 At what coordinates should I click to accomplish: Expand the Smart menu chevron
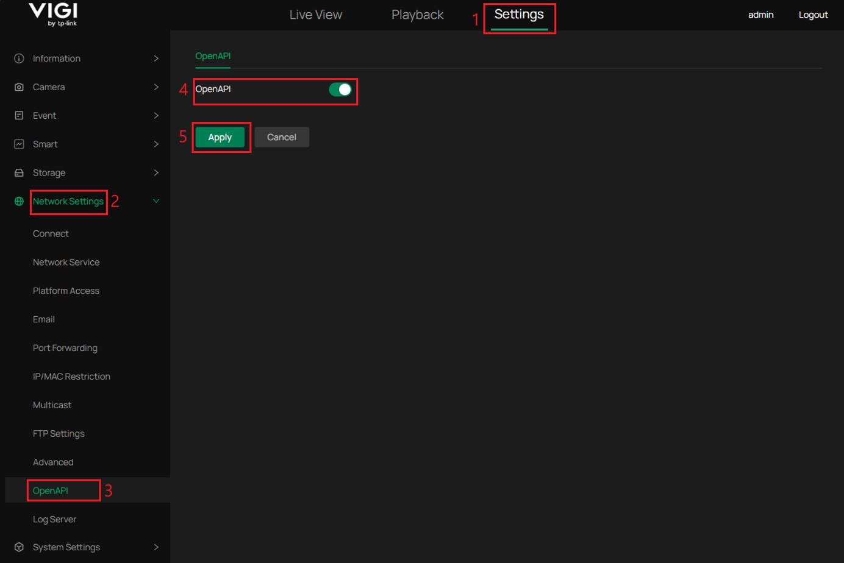point(156,144)
